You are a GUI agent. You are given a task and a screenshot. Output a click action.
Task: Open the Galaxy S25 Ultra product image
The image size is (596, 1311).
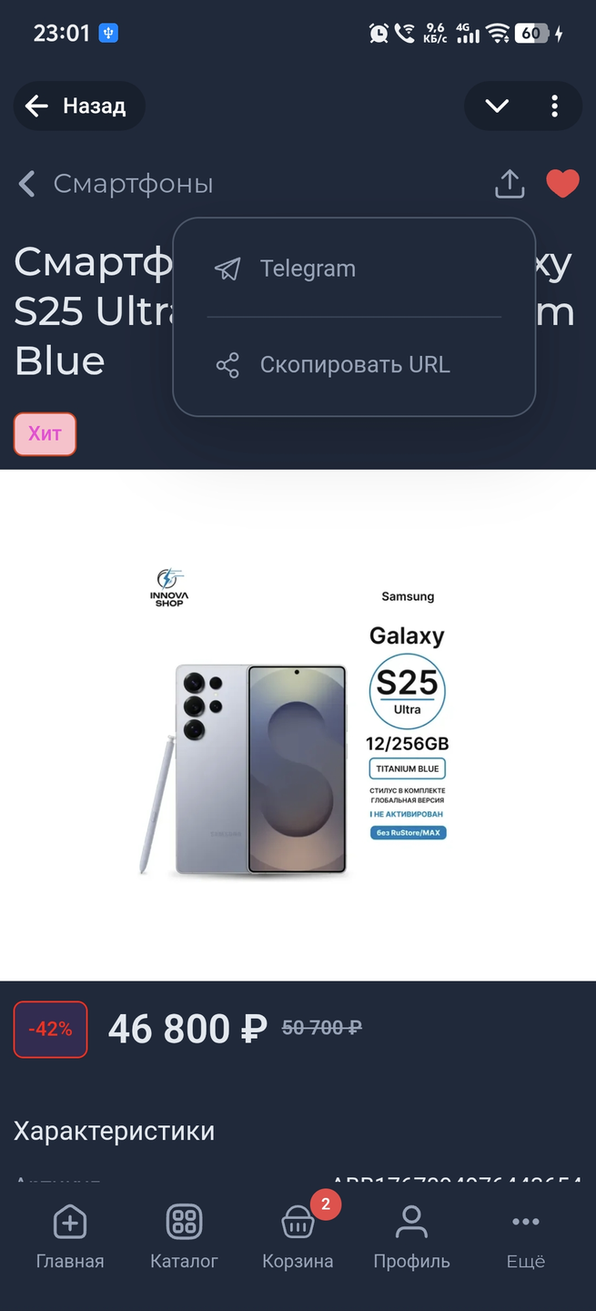pos(298,725)
